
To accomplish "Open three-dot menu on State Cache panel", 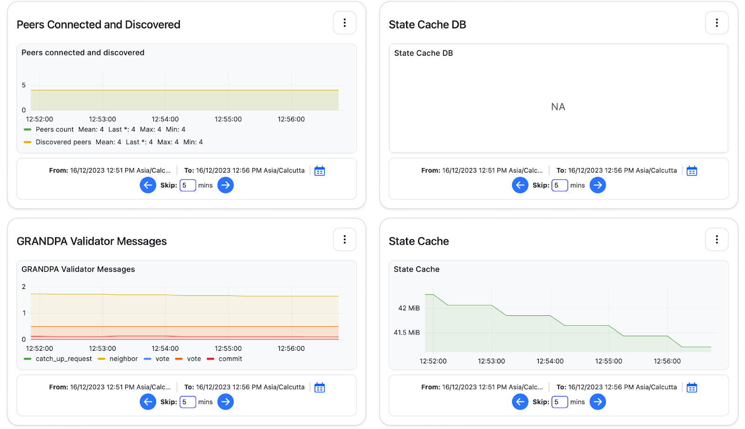I will [x=717, y=240].
